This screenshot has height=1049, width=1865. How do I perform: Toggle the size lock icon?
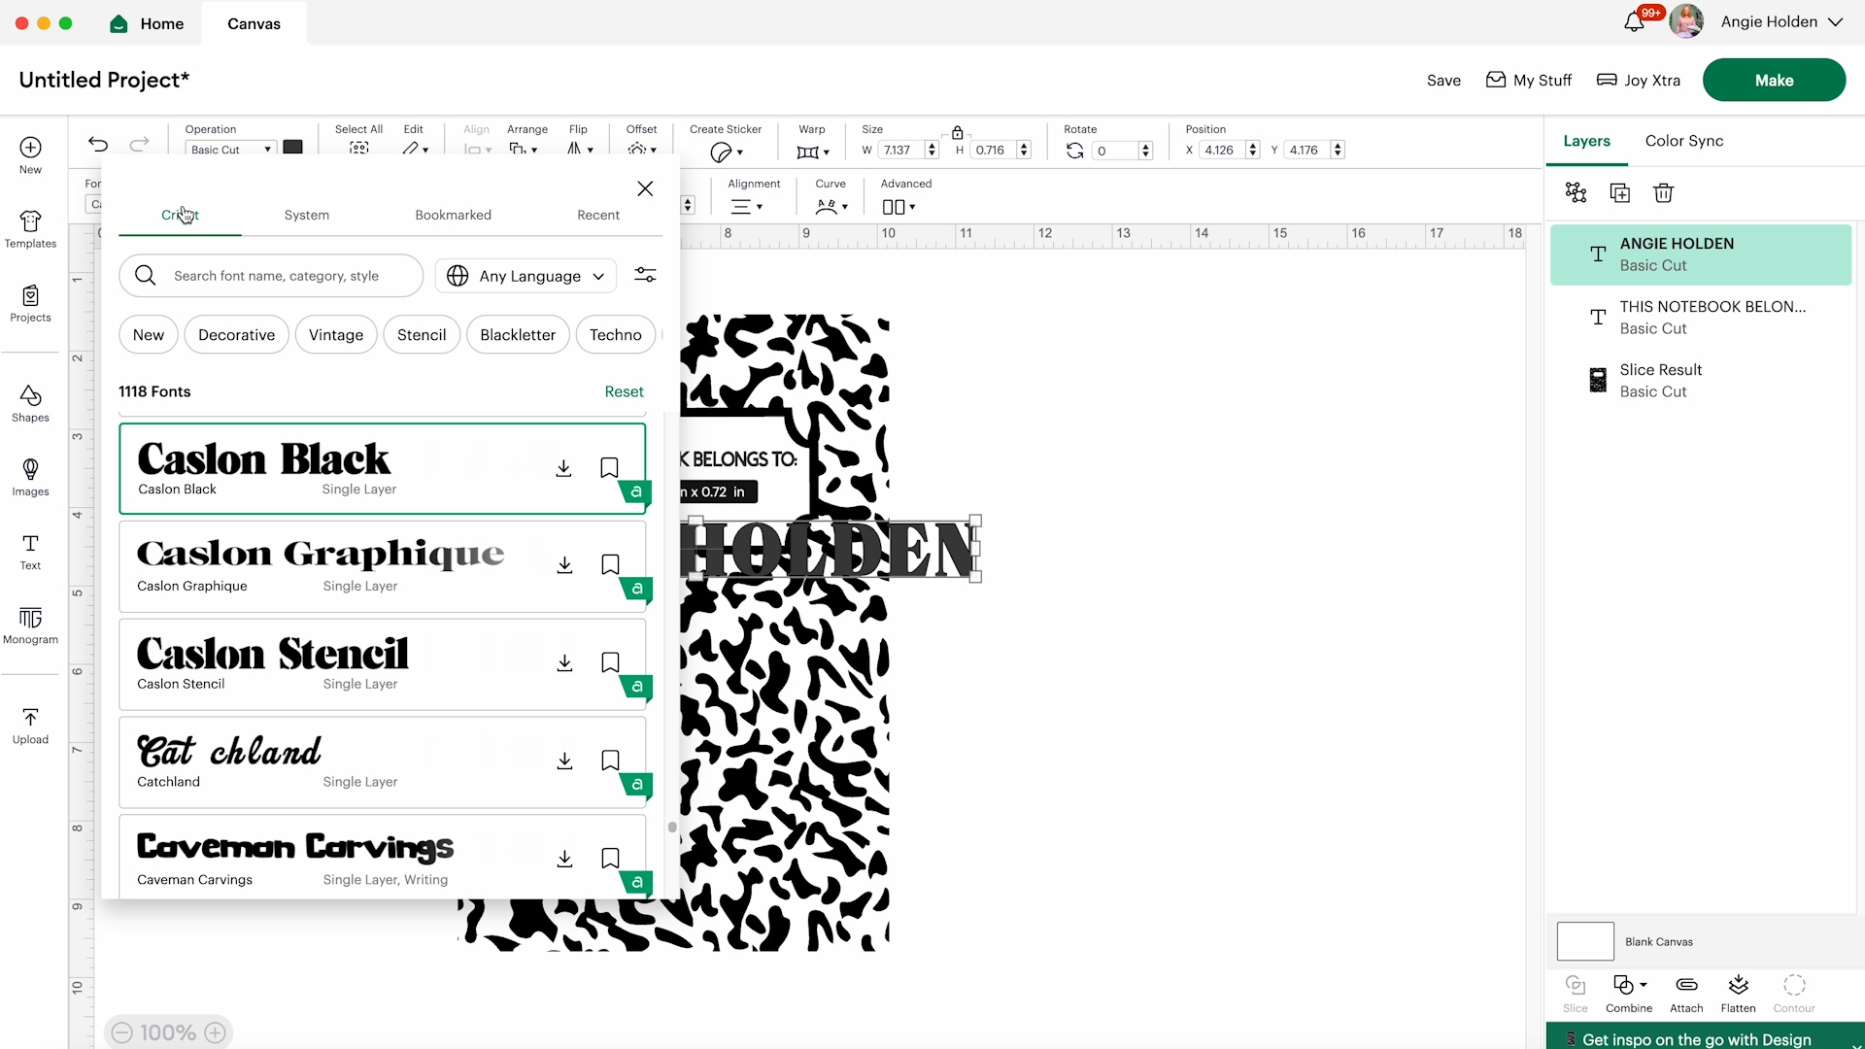(x=957, y=132)
